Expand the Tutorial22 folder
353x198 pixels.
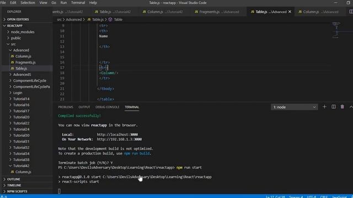tap(26, 123)
